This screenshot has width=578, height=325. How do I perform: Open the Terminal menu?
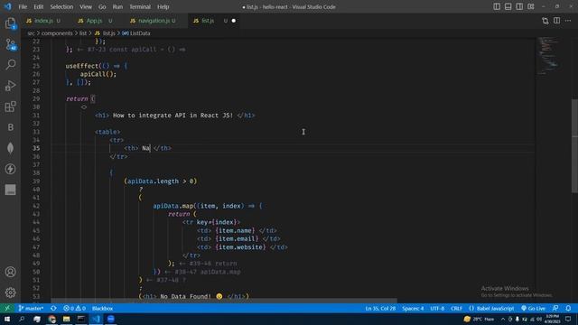tap(140, 6)
